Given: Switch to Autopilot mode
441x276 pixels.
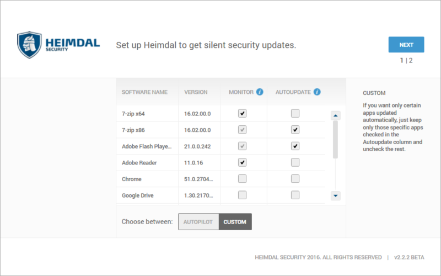Looking at the screenshot, I should tap(198, 222).
